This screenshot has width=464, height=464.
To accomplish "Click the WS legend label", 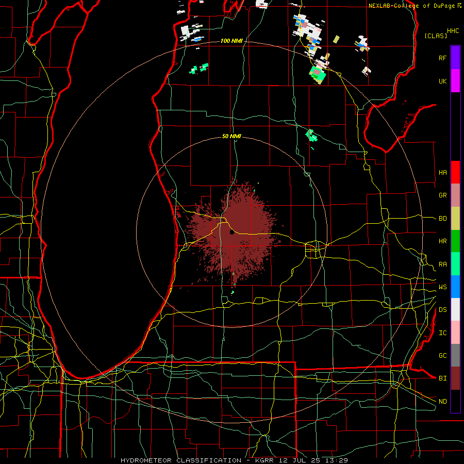I will 442,287.
